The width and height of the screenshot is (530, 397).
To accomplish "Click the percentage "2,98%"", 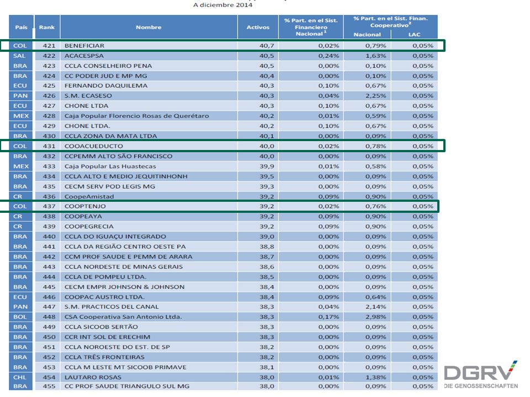I will [375, 317].
